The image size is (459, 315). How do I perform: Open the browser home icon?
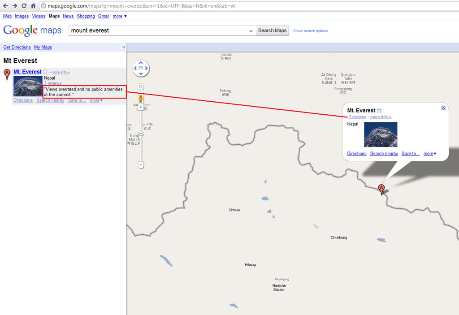pos(33,6)
